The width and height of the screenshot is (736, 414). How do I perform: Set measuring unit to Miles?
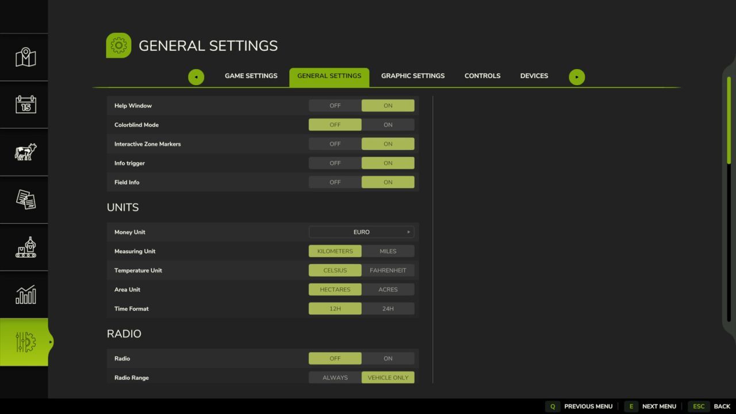pos(388,251)
